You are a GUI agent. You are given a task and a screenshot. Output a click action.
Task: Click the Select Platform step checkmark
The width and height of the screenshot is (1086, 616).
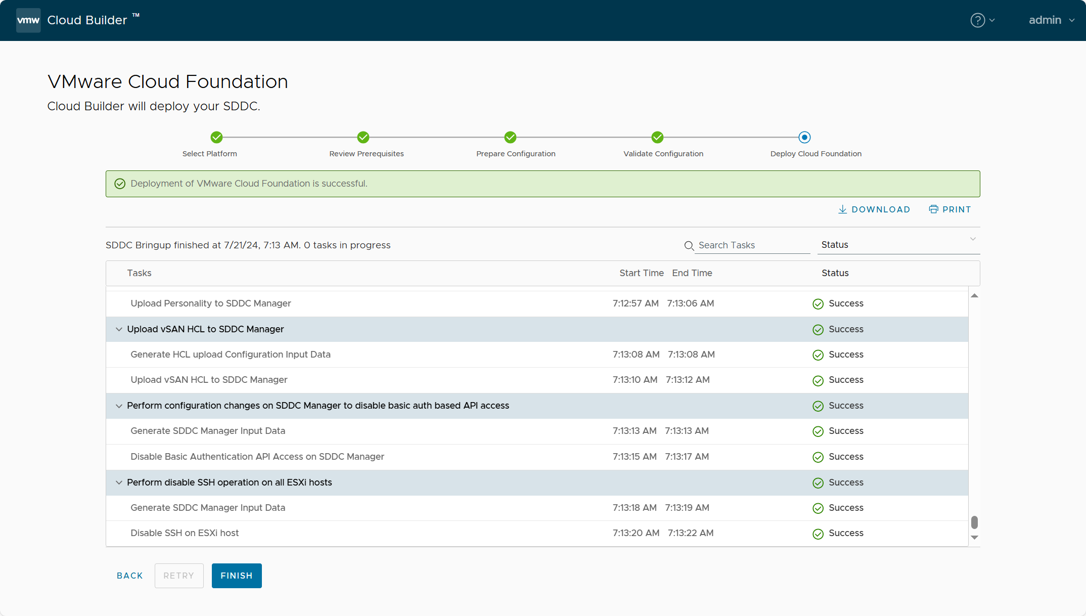216,137
